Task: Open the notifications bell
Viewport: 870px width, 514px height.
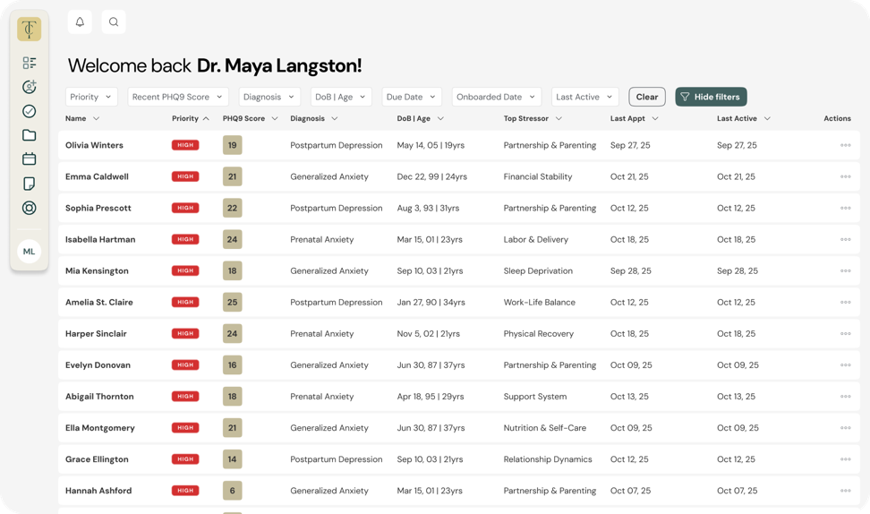Action: pos(80,22)
